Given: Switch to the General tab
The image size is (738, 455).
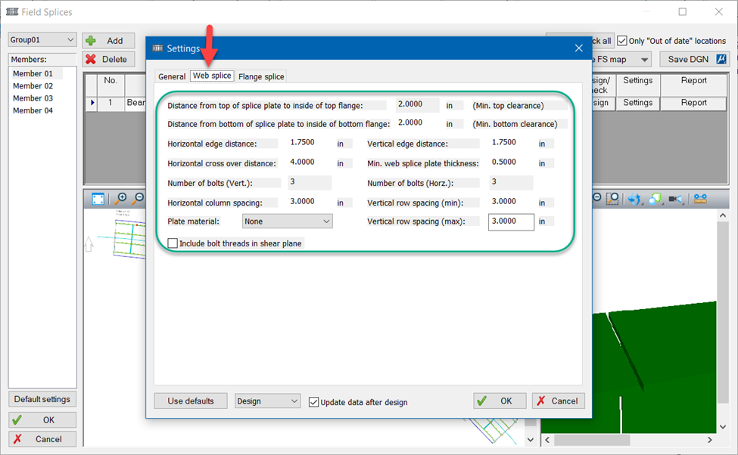Looking at the screenshot, I should tap(172, 76).
